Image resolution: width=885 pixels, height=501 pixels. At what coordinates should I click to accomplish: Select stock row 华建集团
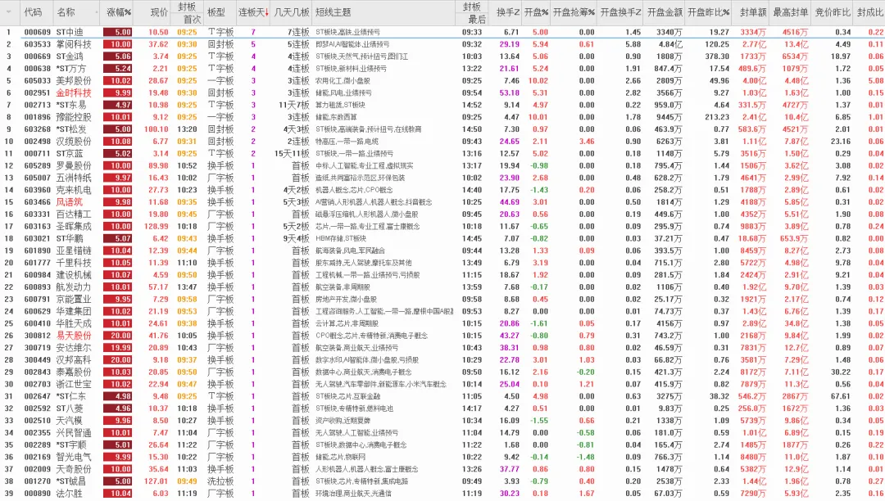click(442, 311)
